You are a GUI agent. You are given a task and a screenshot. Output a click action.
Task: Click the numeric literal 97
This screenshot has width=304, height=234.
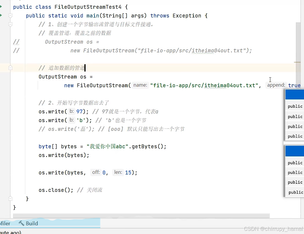tap(79, 112)
